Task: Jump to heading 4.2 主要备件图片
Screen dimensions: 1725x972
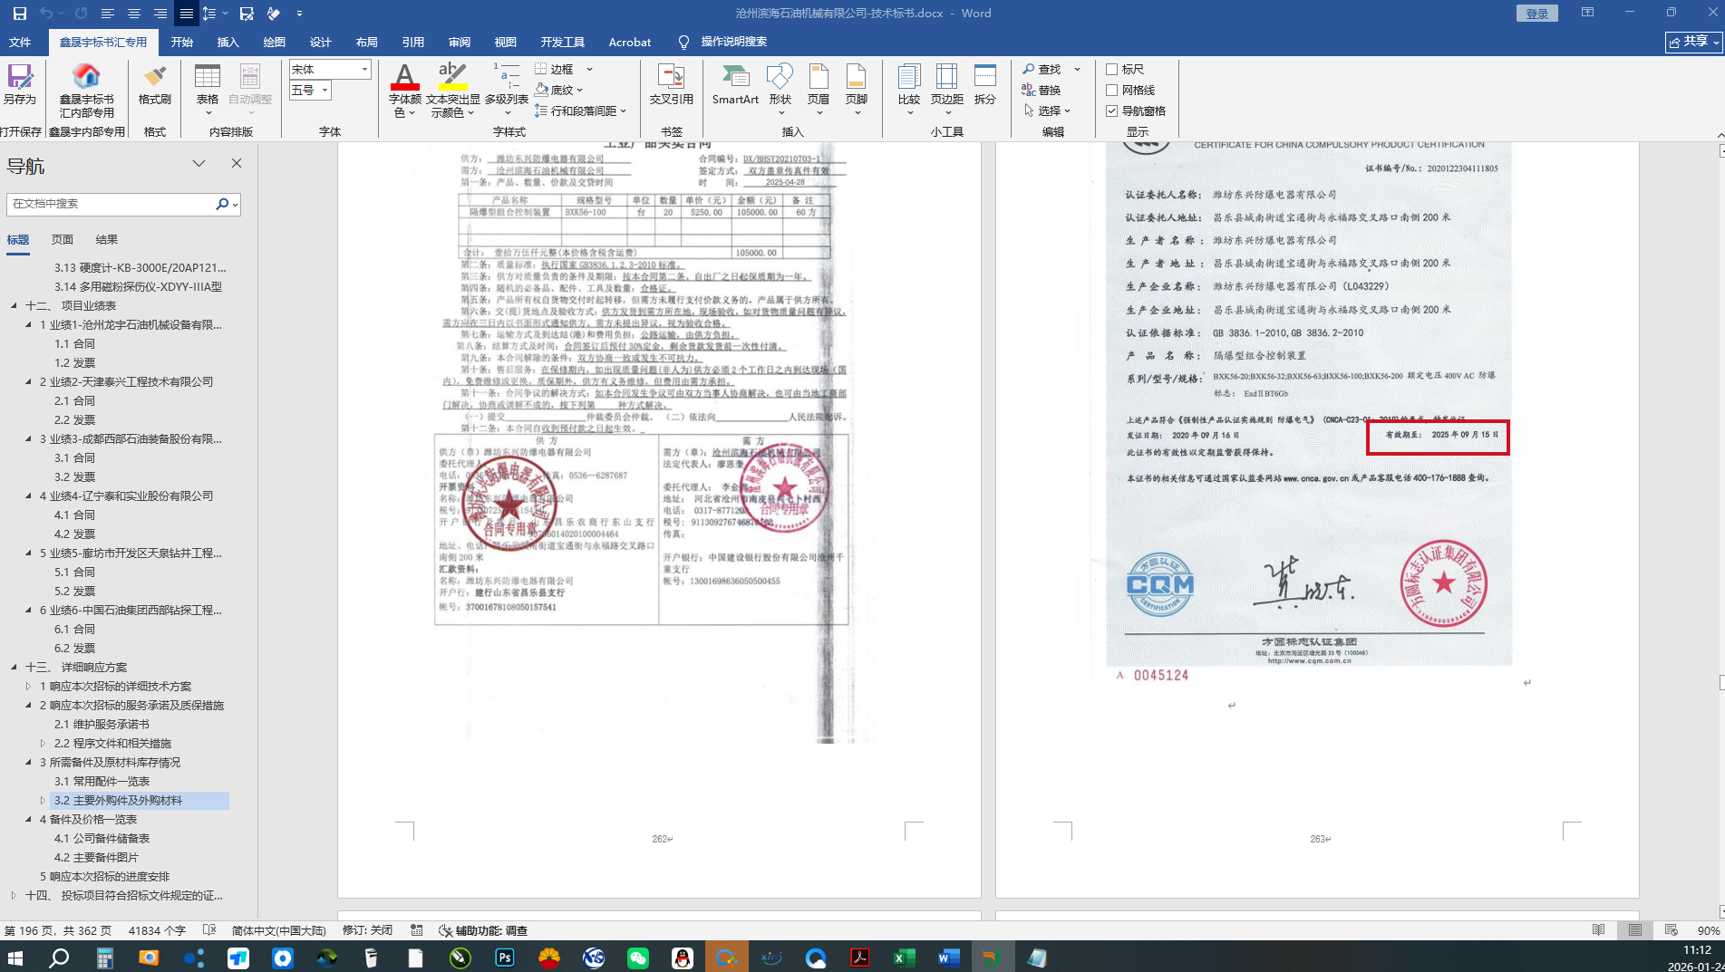Action: pos(96,857)
